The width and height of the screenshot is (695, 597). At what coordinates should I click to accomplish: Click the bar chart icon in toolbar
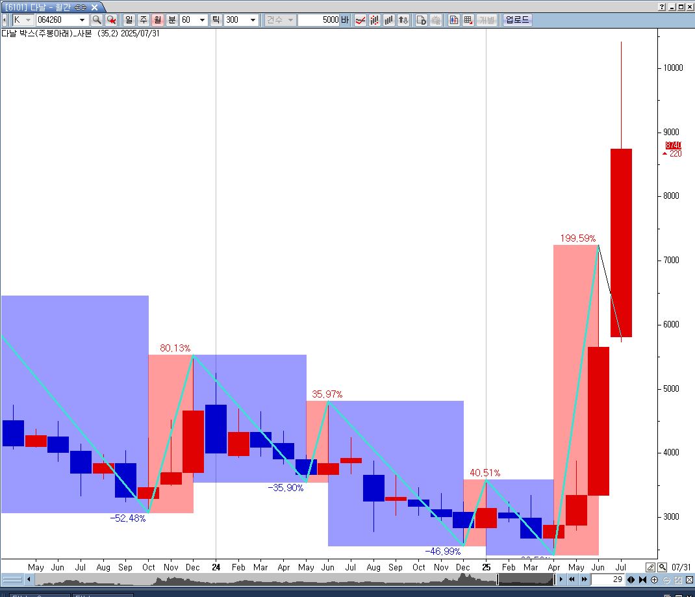tap(389, 20)
